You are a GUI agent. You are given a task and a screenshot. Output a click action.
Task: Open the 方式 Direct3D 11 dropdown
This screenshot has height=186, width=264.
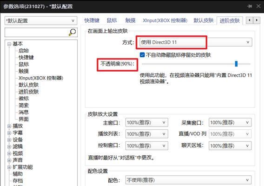click(196, 42)
